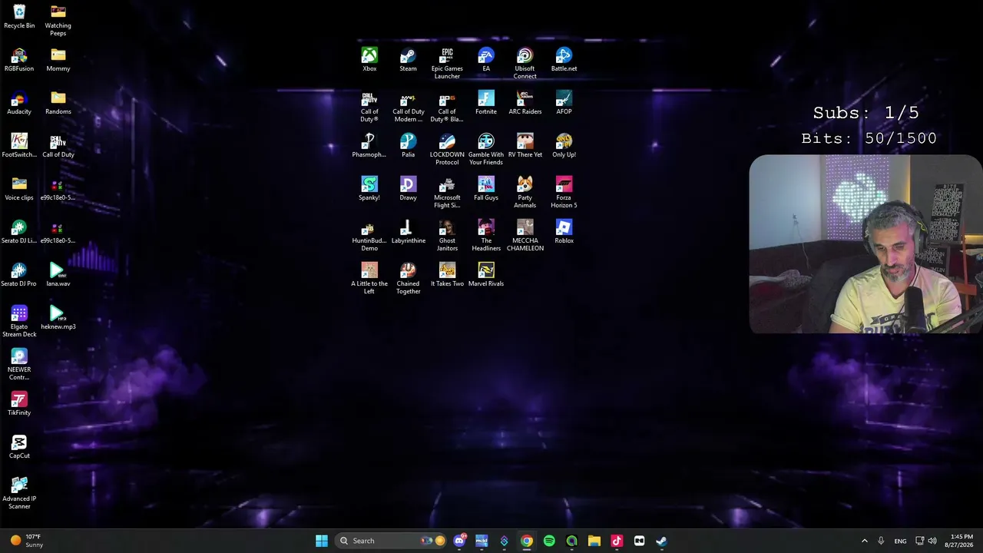Click the taskbar Search box
The width and height of the screenshot is (983, 553).
[391, 541]
